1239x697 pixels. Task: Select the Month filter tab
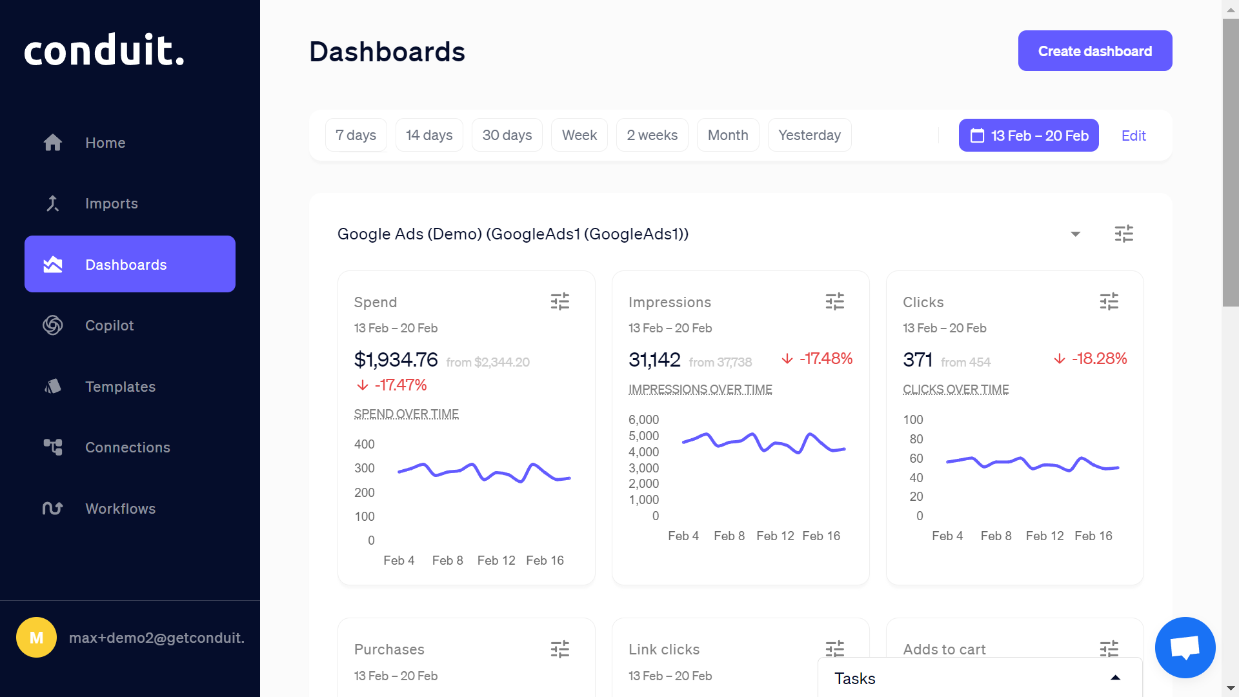coord(729,134)
